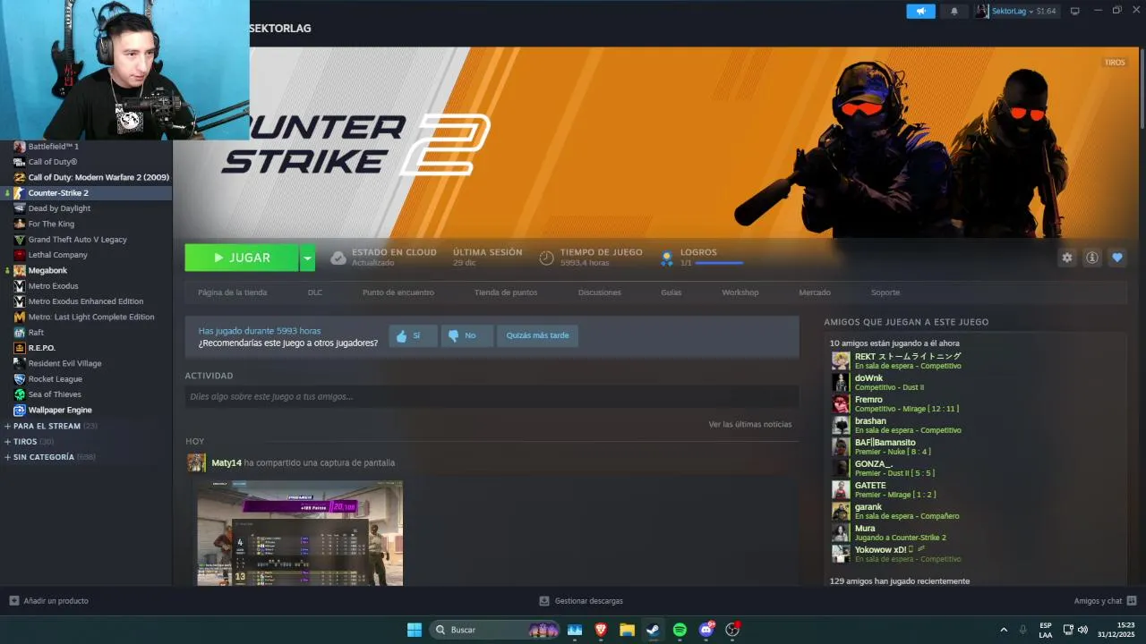Click the Wallpaper Engine icon
This screenshot has height=644, width=1146.
[20, 410]
